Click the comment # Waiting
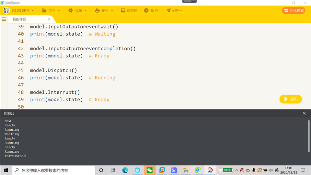The width and height of the screenshot is (311, 175). click(102, 34)
